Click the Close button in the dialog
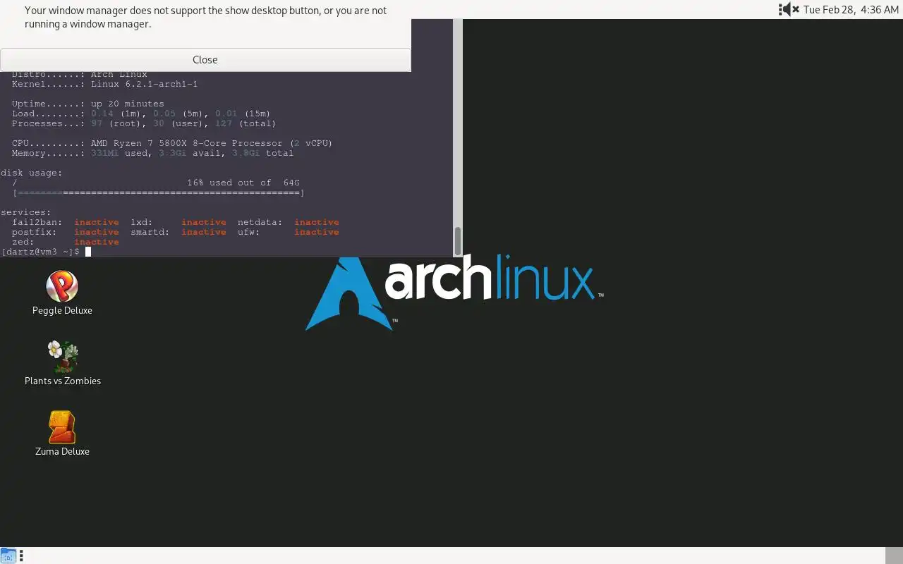This screenshot has height=564, width=903. point(205,60)
